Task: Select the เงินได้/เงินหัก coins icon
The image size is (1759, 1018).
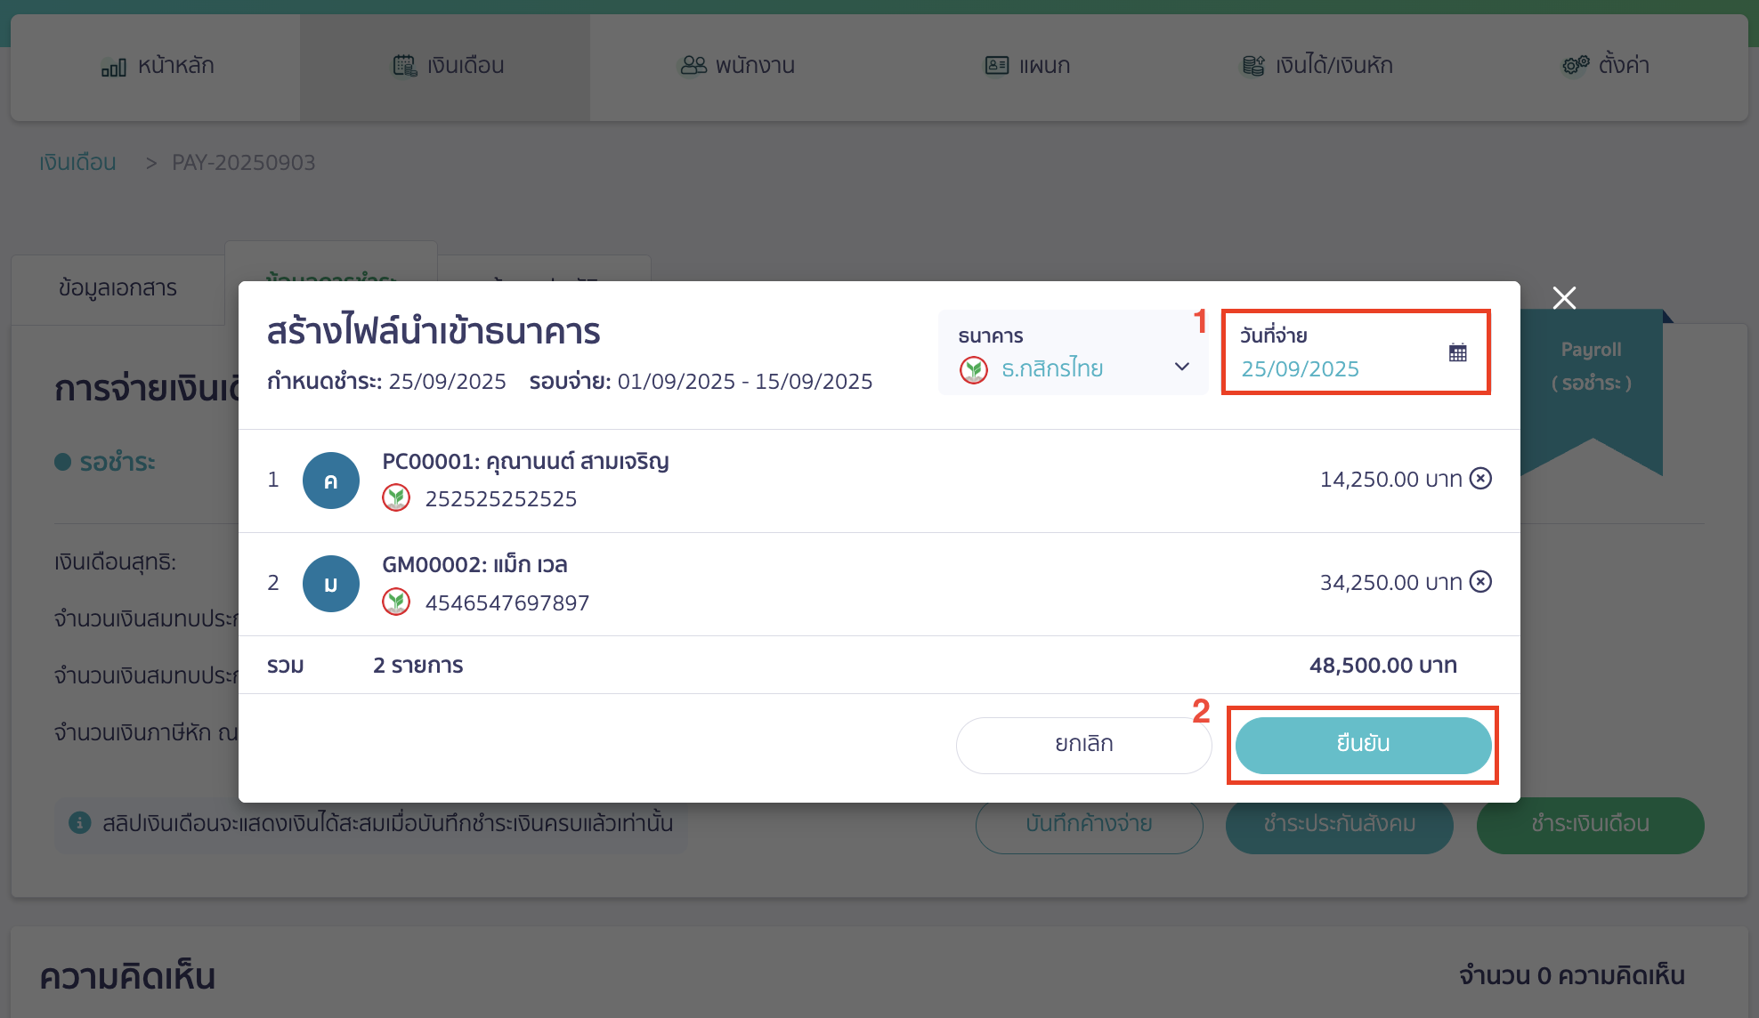Action: [x=1252, y=64]
